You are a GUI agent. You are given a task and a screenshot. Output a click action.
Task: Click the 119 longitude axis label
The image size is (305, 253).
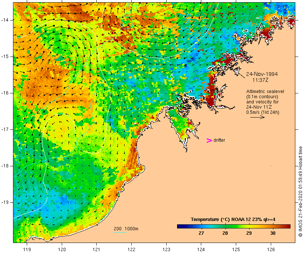pos(27,249)
